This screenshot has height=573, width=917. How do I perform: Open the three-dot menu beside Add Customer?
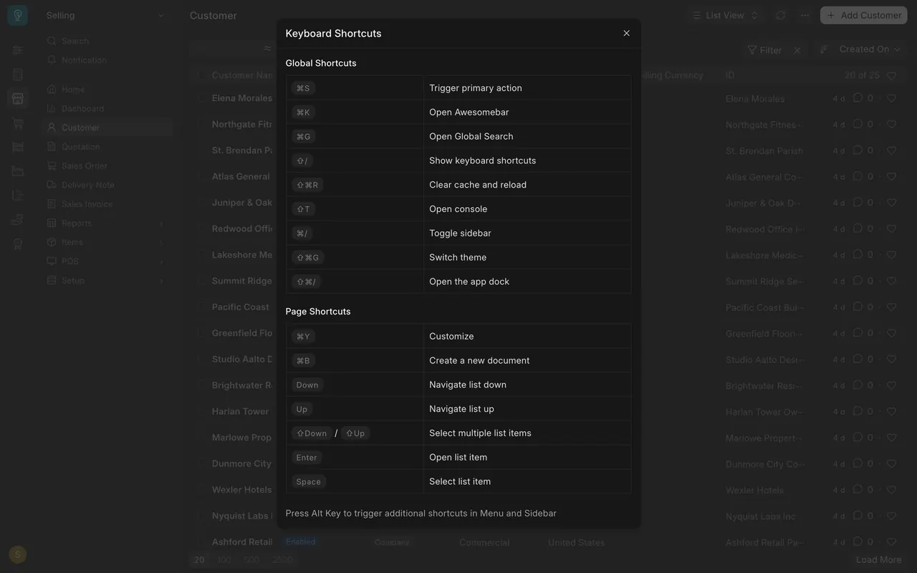805,15
